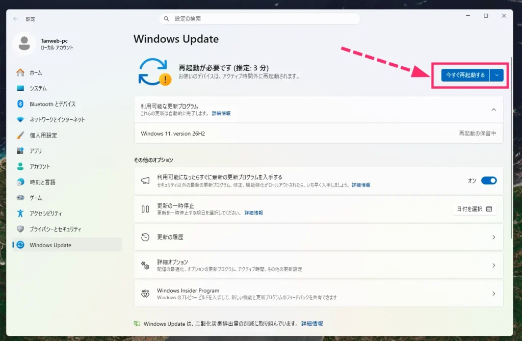This screenshot has width=522, height=341.
Task: Open 詳細情報 link for latest updates option
Action: point(361,185)
